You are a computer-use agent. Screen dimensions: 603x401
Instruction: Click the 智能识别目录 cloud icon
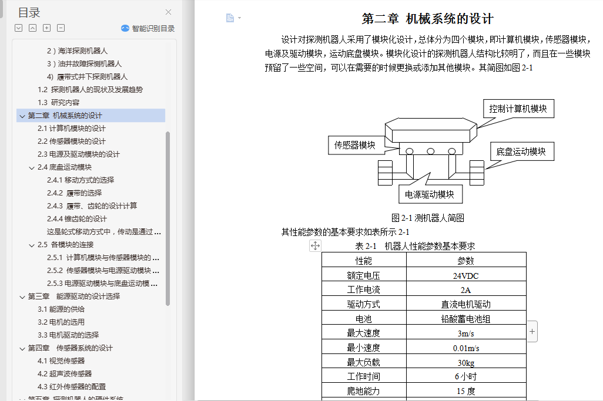(x=125, y=28)
